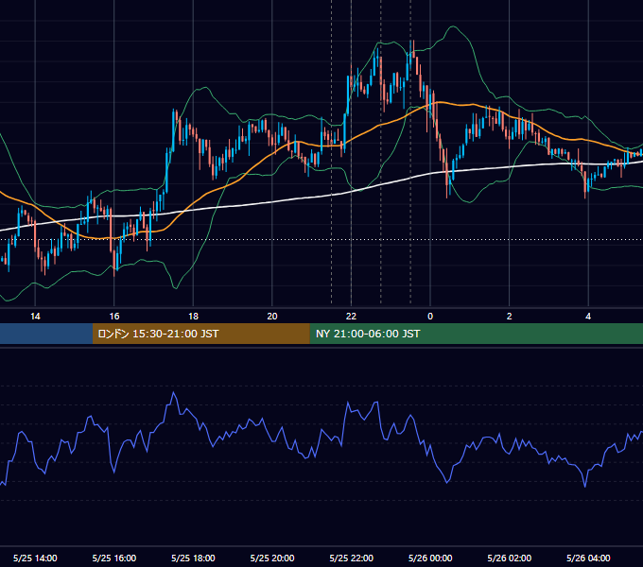
Task: Click the 0 hour label on price chart axis
Action: click(x=430, y=317)
